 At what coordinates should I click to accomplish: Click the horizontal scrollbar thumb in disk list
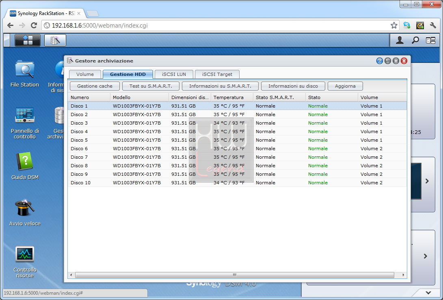235,275
